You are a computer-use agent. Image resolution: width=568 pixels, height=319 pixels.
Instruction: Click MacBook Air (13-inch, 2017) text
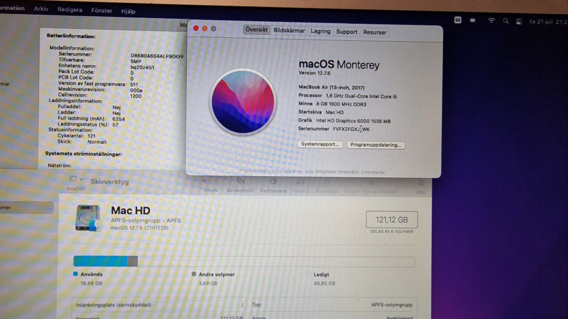pyautogui.click(x=331, y=87)
